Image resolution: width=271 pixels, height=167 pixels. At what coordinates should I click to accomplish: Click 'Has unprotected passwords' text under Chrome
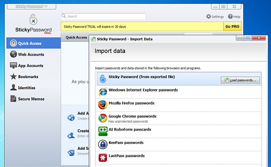point(128,121)
